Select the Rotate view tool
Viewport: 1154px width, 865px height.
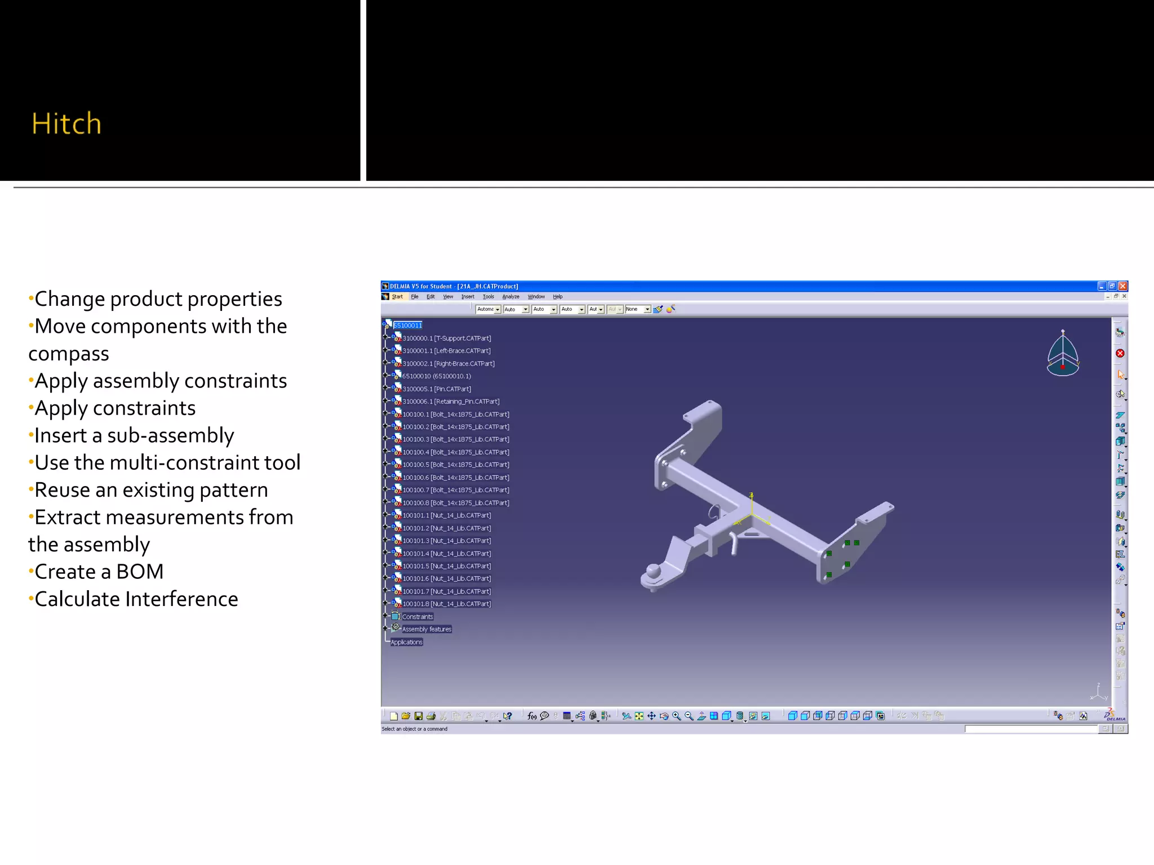coord(664,716)
